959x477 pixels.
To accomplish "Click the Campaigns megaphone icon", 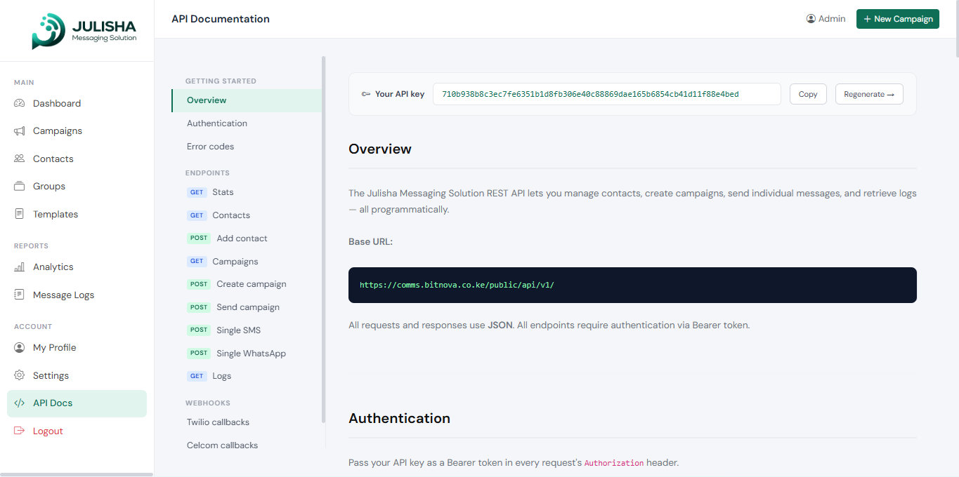I will [x=20, y=131].
